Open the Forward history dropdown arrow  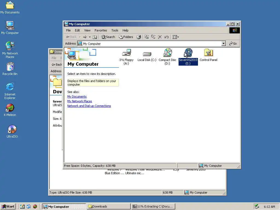[90, 37]
